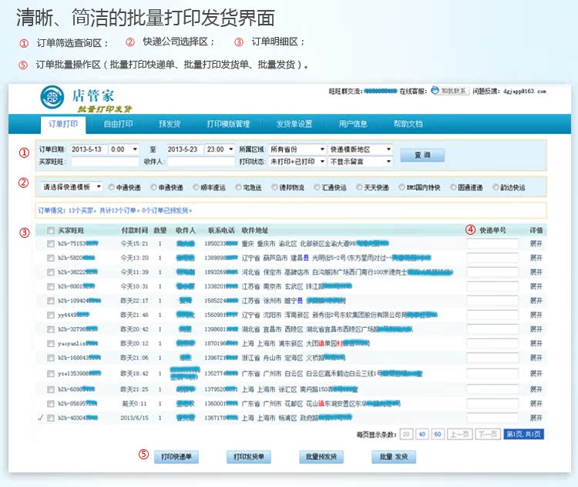Expand details for the 广州市 白云区 order
The width and height of the screenshot is (578, 487).
coord(536,374)
